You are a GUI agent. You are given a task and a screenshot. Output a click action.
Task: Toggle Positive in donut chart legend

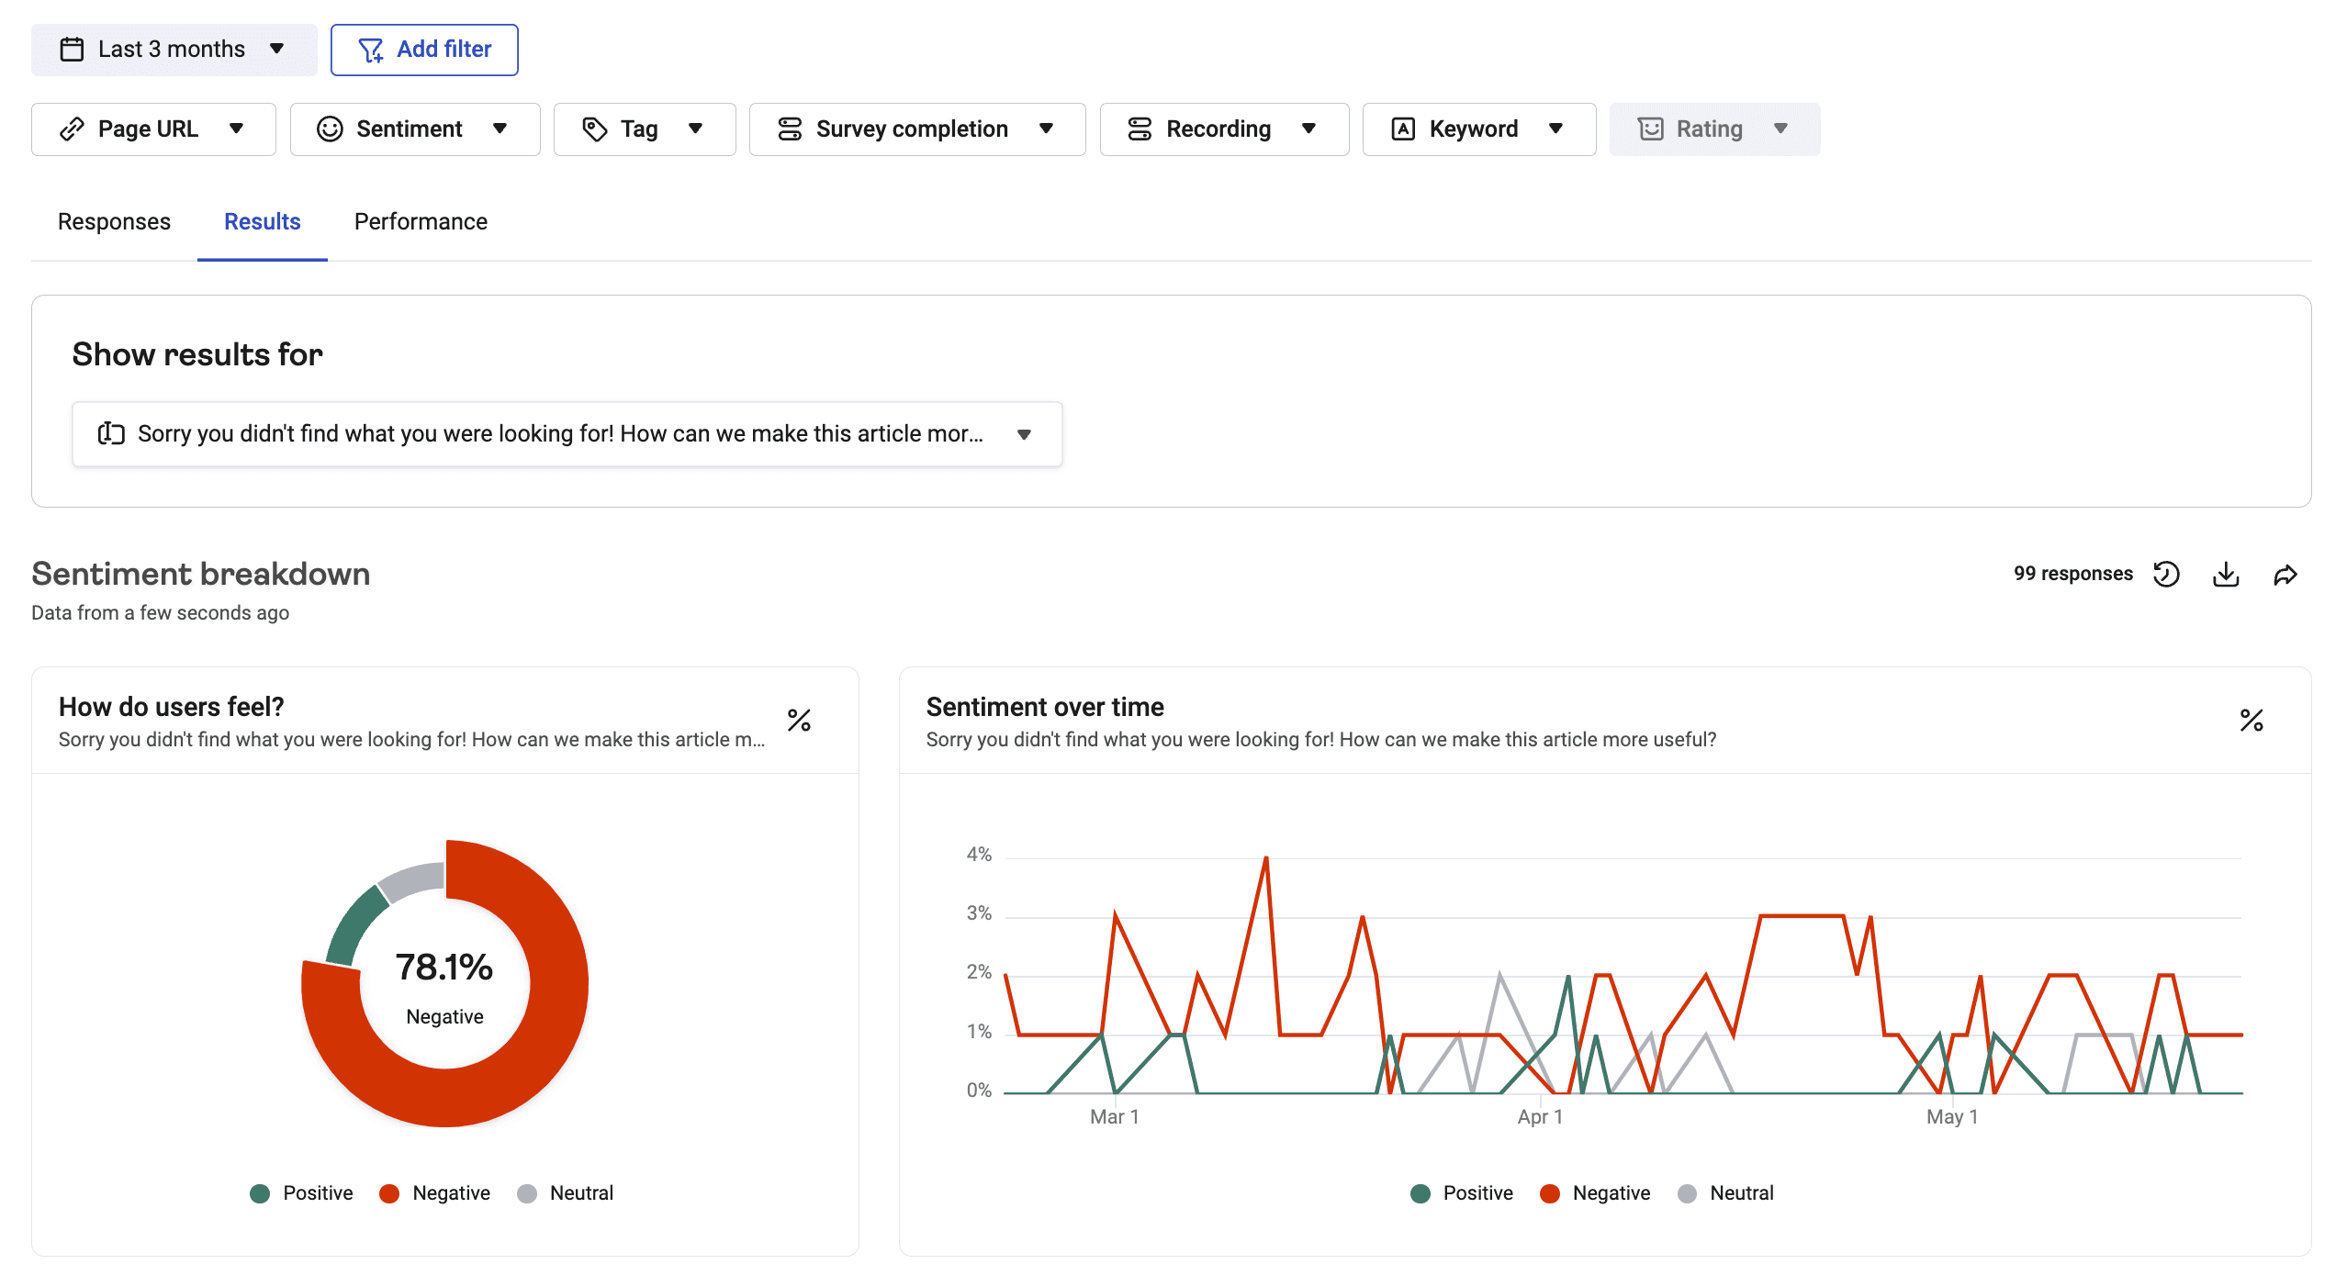tap(301, 1193)
